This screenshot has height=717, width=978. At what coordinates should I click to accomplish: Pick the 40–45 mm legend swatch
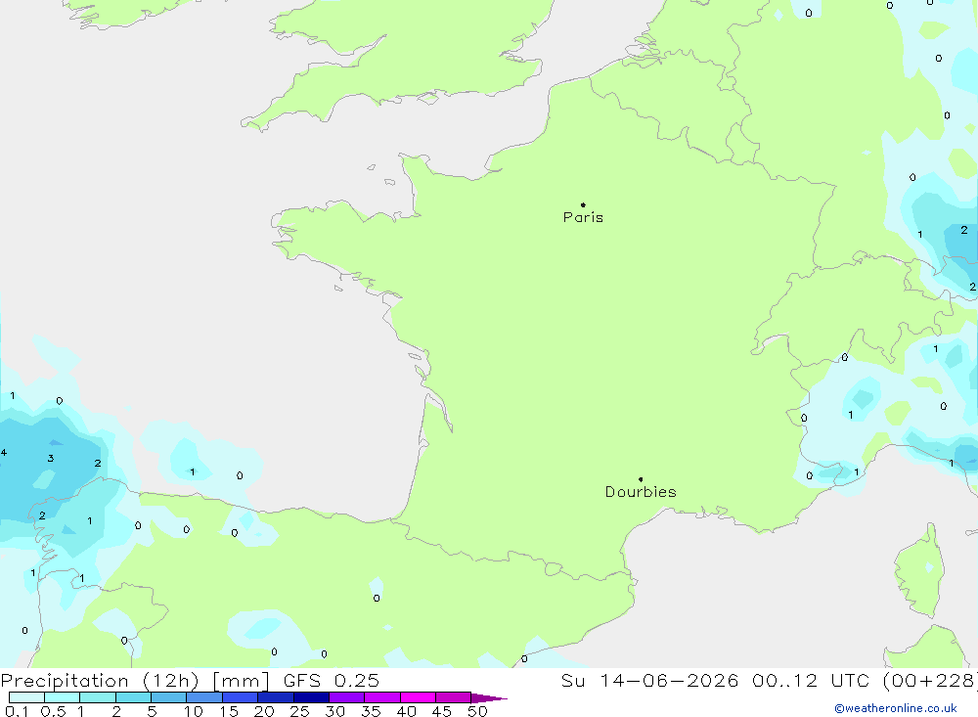point(418,697)
